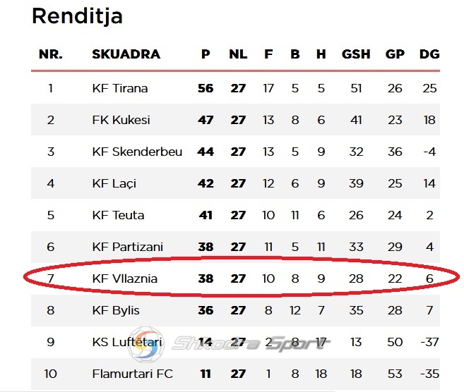
Task: Click the KF Partizani team name
Action: coord(128,247)
